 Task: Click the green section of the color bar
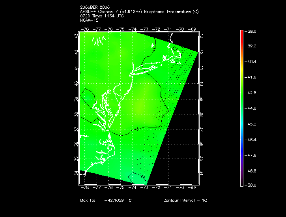pyautogui.click(x=242, y=97)
